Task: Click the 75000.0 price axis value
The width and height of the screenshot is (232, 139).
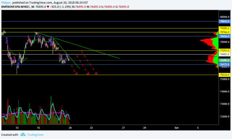Action: pos(225,79)
